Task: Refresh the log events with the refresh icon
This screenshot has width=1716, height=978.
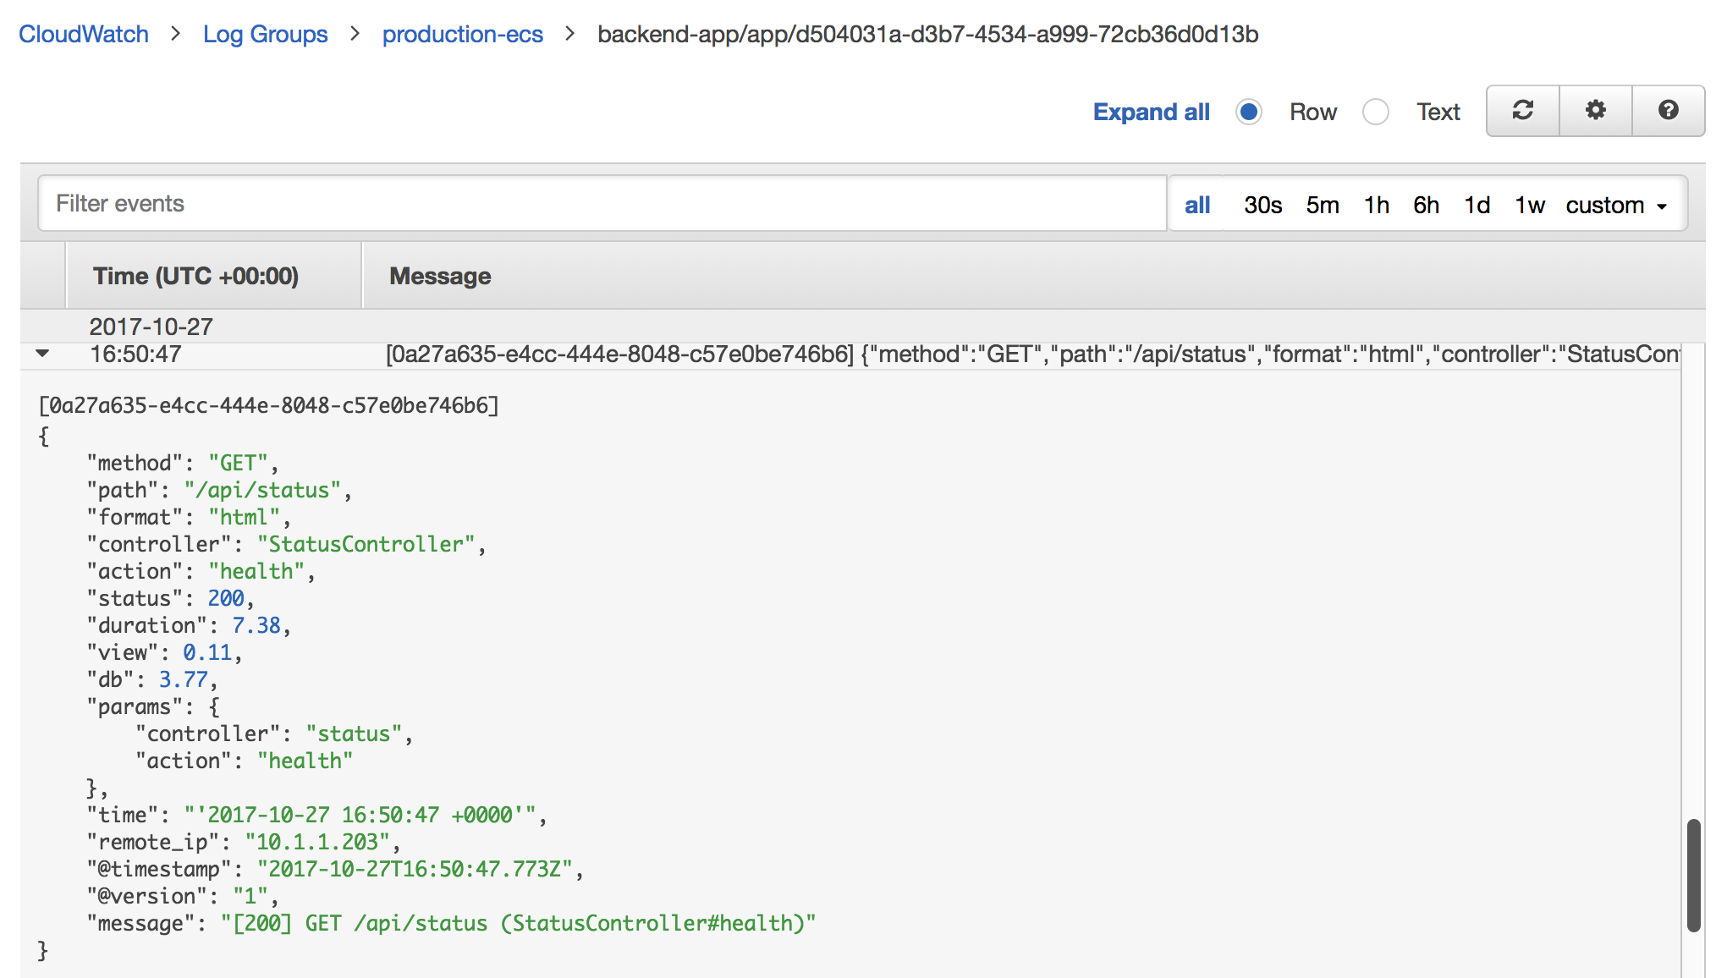Action: click(1522, 111)
